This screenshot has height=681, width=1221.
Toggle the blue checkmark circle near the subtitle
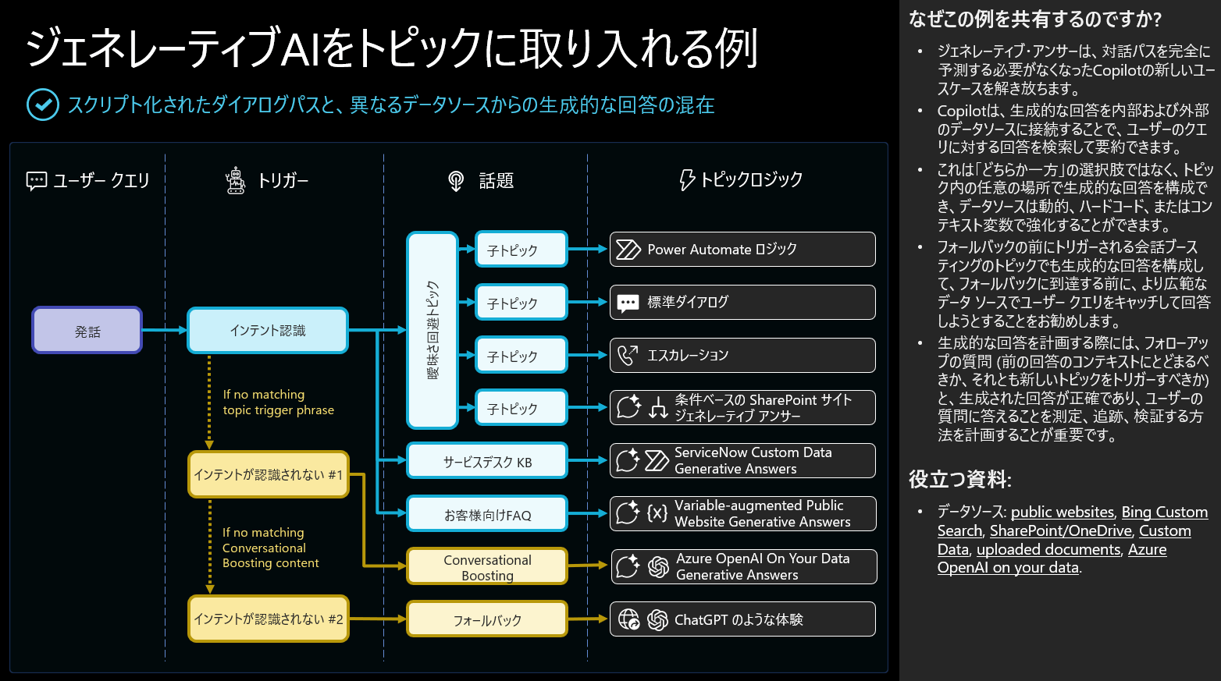coord(43,102)
